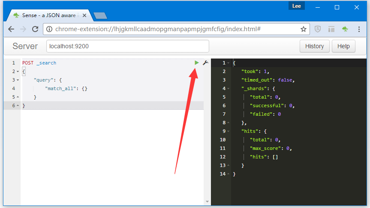The image size is (370, 208).
Task: Click the Help button
Action: pos(343,46)
